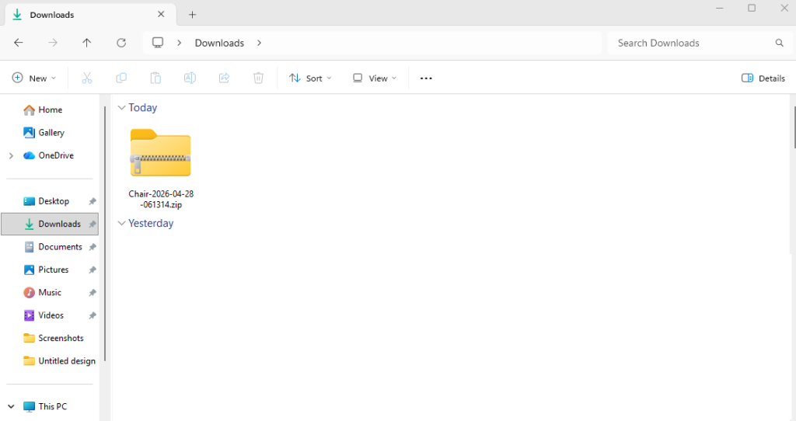
Task: Select Downloads in the sidebar
Action: click(50, 224)
